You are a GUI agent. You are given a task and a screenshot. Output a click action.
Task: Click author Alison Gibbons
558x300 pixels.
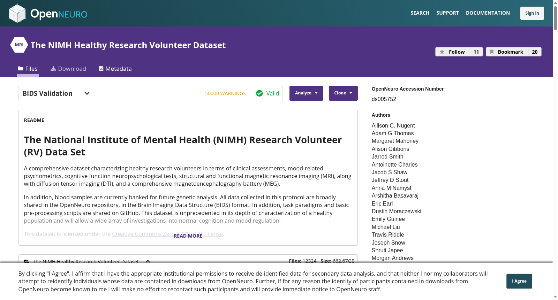point(390,149)
